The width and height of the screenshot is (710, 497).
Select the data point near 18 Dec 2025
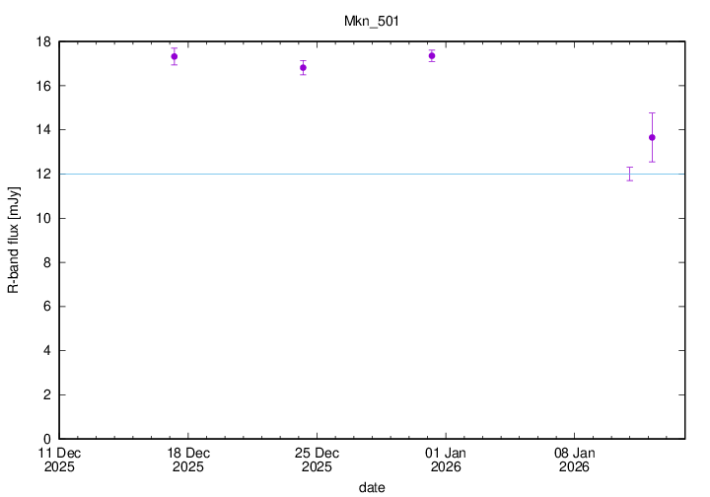click(x=175, y=56)
